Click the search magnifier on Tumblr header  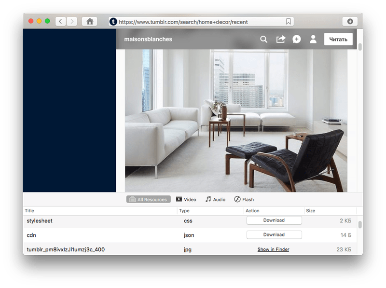click(264, 39)
